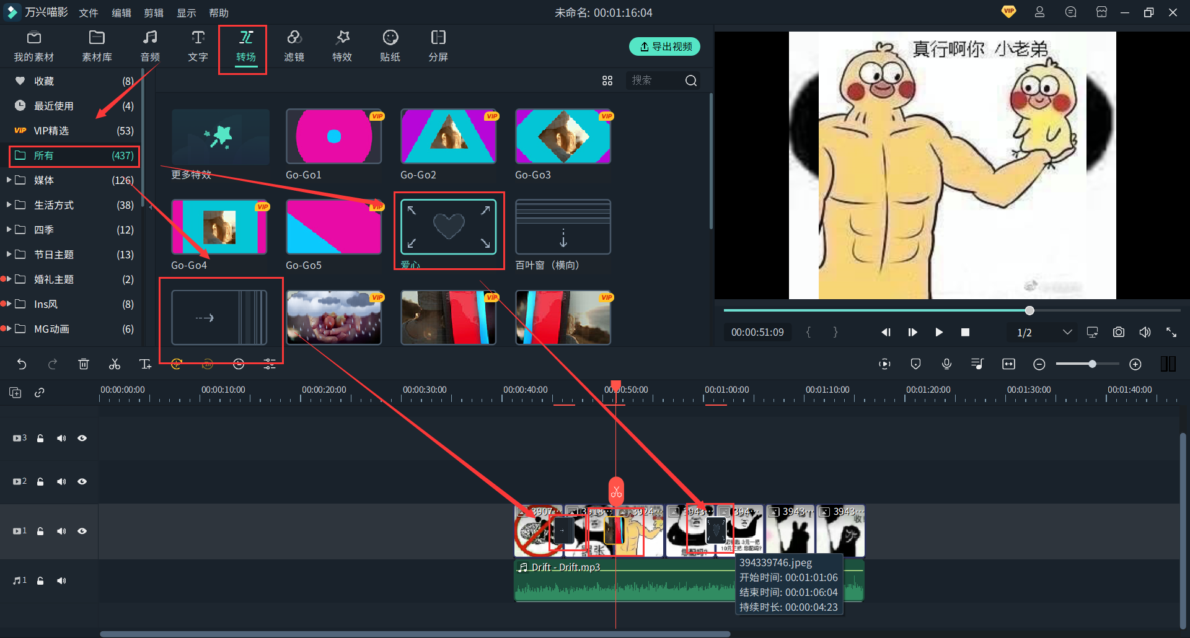The image size is (1190, 638).
Task: Stop the preview playback
Action: pos(965,332)
